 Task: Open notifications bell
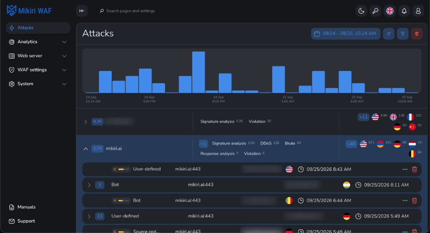[x=404, y=10]
